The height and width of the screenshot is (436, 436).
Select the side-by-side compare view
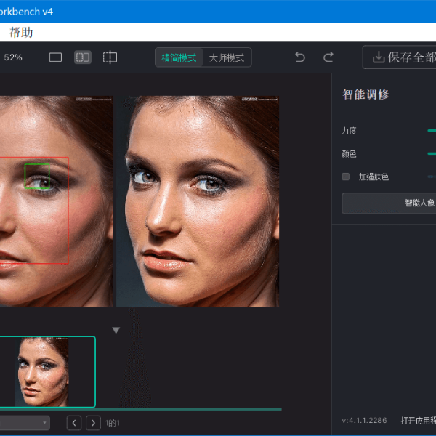[x=83, y=57]
